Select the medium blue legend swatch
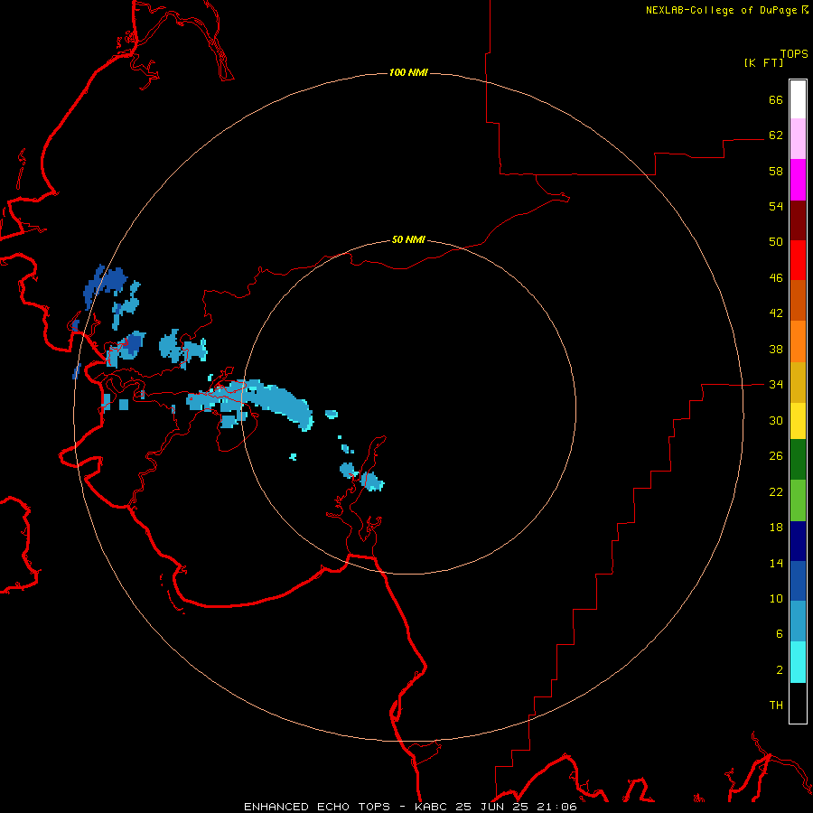The height and width of the screenshot is (813, 813). tap(798, 581)
